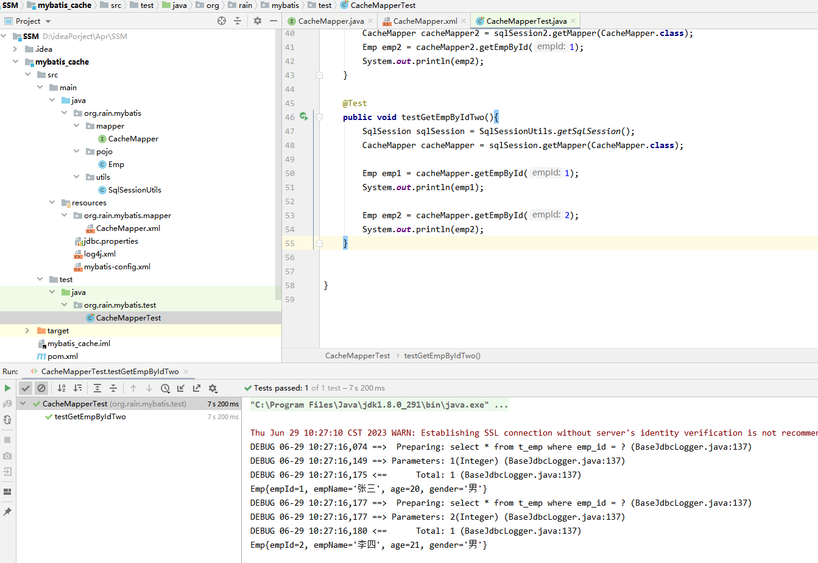Collapse SSM project root node
The image size is (818, 563).
click(4, 36)
